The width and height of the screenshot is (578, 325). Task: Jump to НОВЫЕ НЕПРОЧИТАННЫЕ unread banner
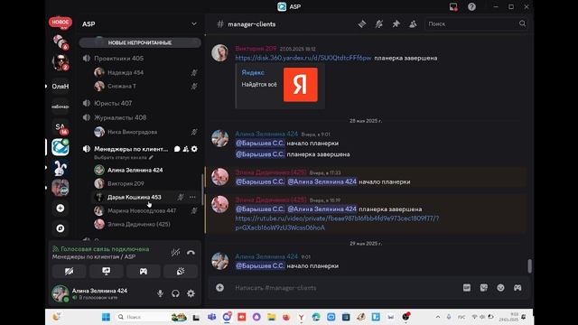tap(140, 42)
